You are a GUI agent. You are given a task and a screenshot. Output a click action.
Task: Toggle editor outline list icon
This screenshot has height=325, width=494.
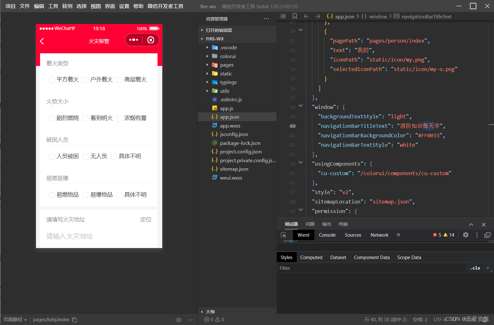coord(283,16)
